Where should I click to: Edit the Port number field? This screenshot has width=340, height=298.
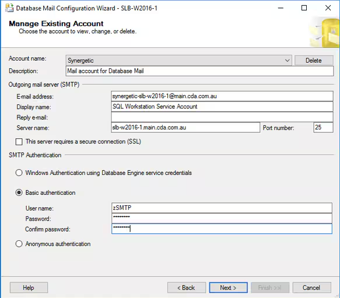323,128
